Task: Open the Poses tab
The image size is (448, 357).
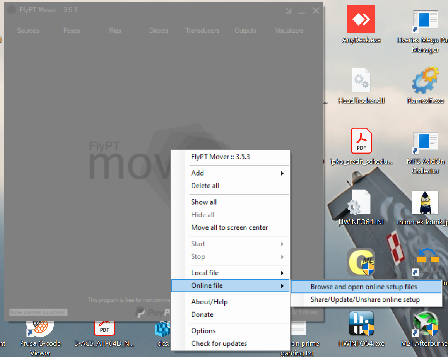Action: click(72, 31)
